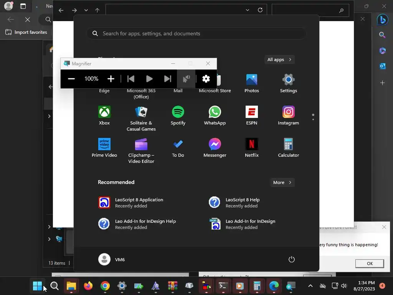
Task: Open Bing chat icon in Edge sidebar
Action: coord(383,20)
